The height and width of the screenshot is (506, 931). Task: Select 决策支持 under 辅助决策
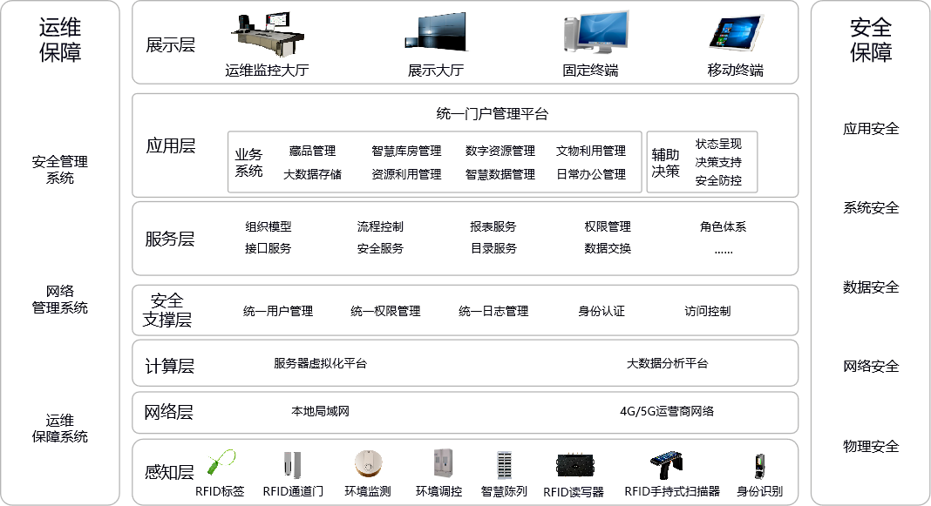point(718,162)
